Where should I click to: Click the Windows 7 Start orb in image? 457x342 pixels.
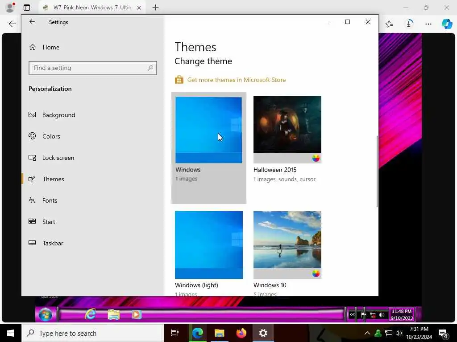(x=46, y=315)
